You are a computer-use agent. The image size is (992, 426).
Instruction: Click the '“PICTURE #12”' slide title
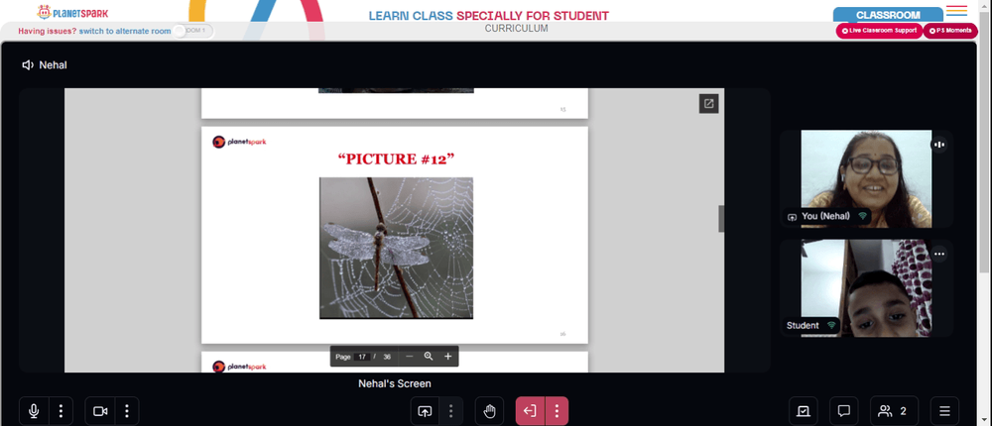tap(396, 159)
